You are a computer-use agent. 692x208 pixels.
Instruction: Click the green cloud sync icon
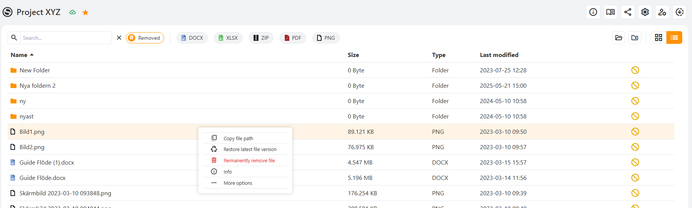pyautogui.click(x=73, y=12)
